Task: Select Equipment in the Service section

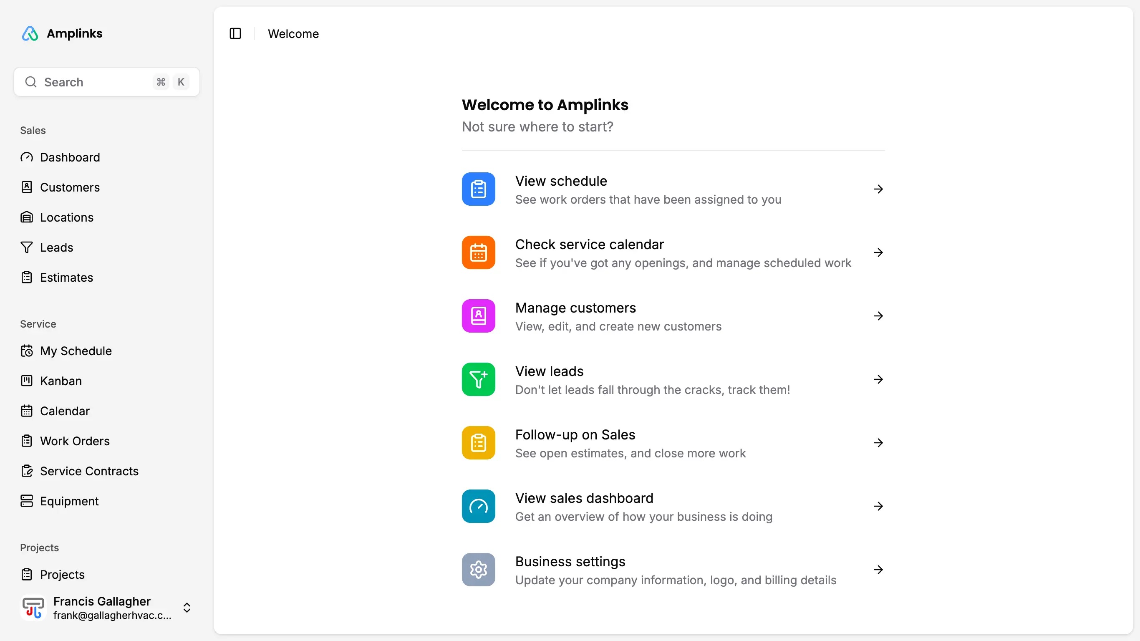Action: click(69, 501)
